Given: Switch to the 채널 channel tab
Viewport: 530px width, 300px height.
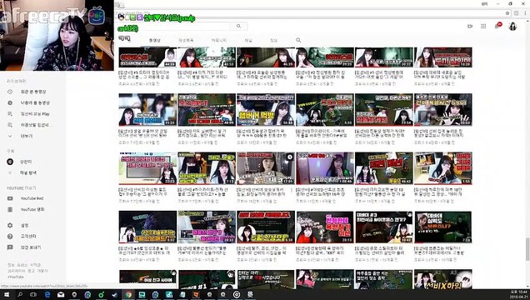Looking at the screenshot, I should pyautogui.click(x=248, y=40).
